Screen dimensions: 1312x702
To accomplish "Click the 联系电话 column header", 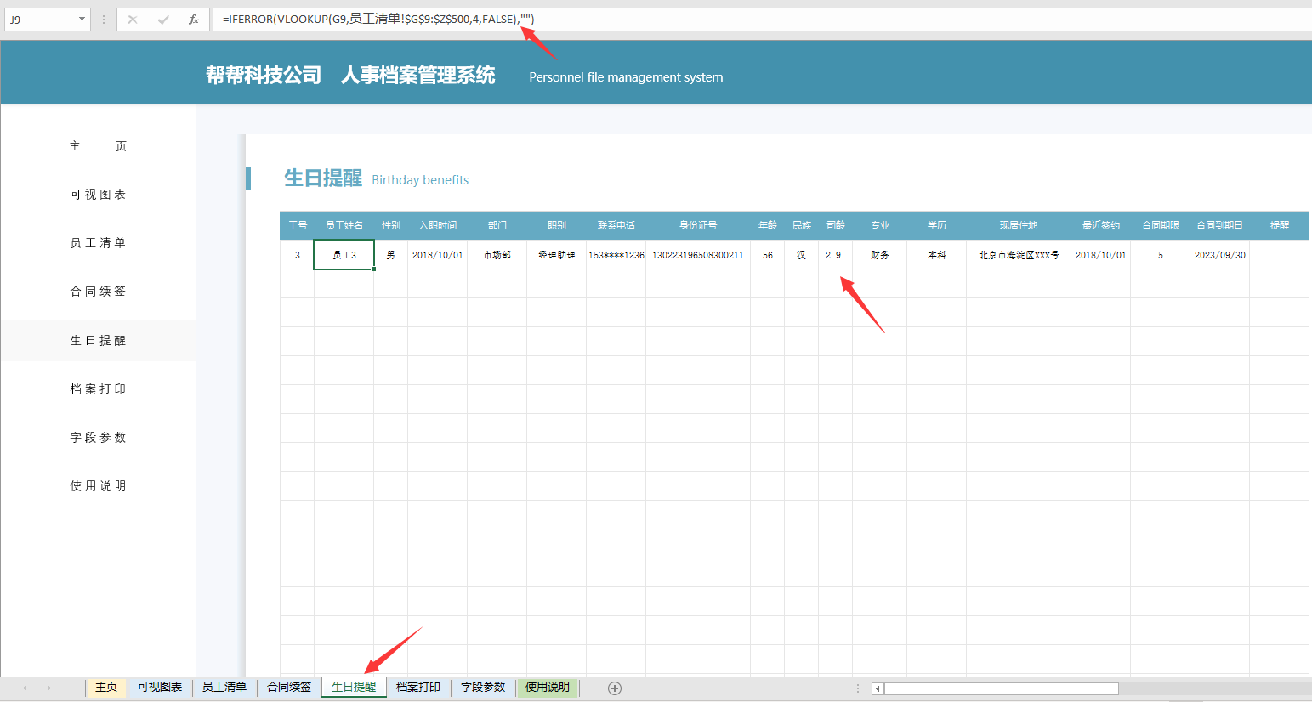I will (x=616, y=225).
